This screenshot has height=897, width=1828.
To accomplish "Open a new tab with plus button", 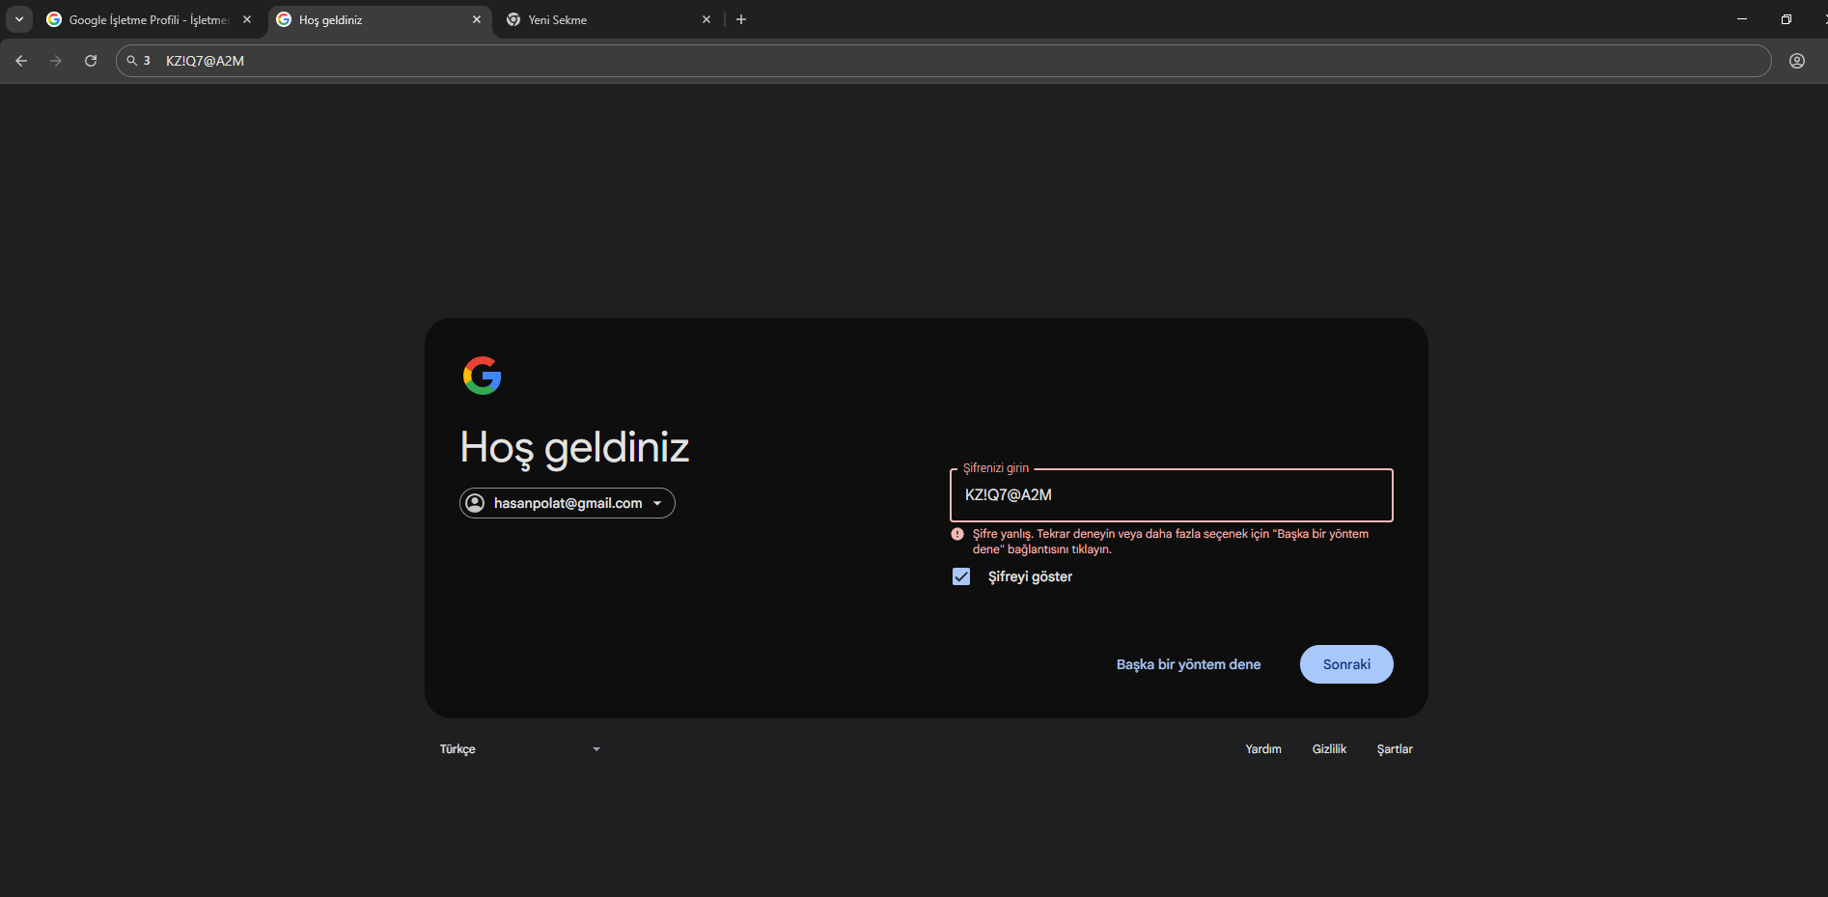I will pos(741,19).
